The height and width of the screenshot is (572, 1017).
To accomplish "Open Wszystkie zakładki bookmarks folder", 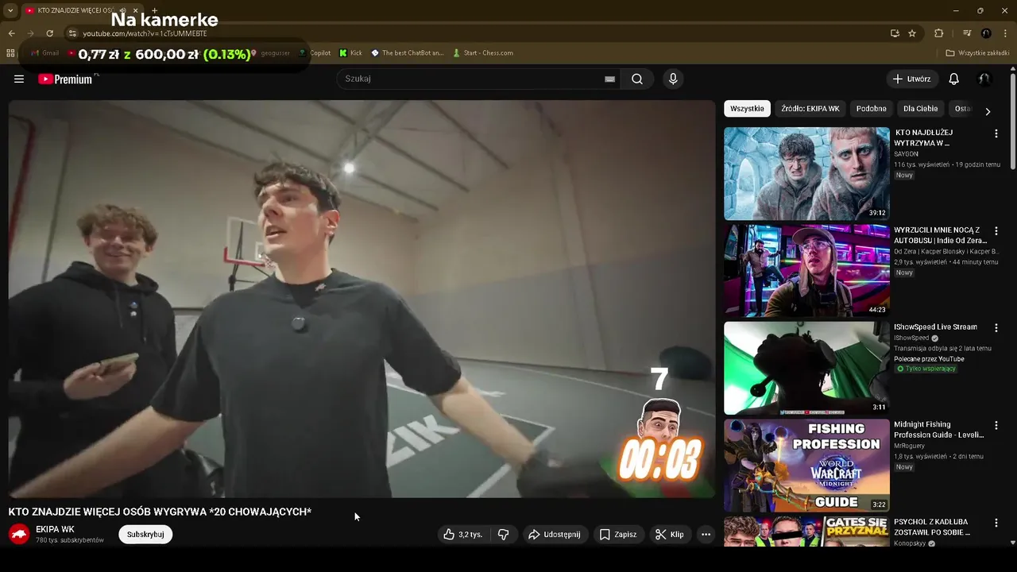I will [x=977, y=53].
